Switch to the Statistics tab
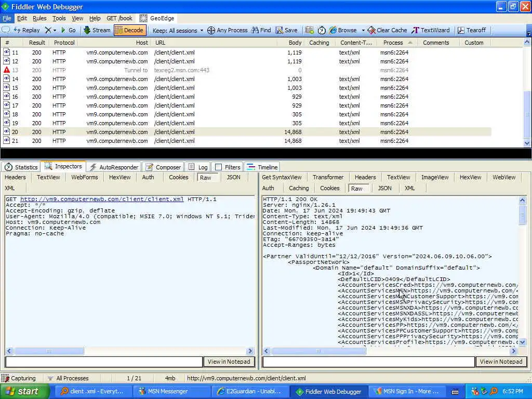 pyautogui.click(x=21, y=167)
